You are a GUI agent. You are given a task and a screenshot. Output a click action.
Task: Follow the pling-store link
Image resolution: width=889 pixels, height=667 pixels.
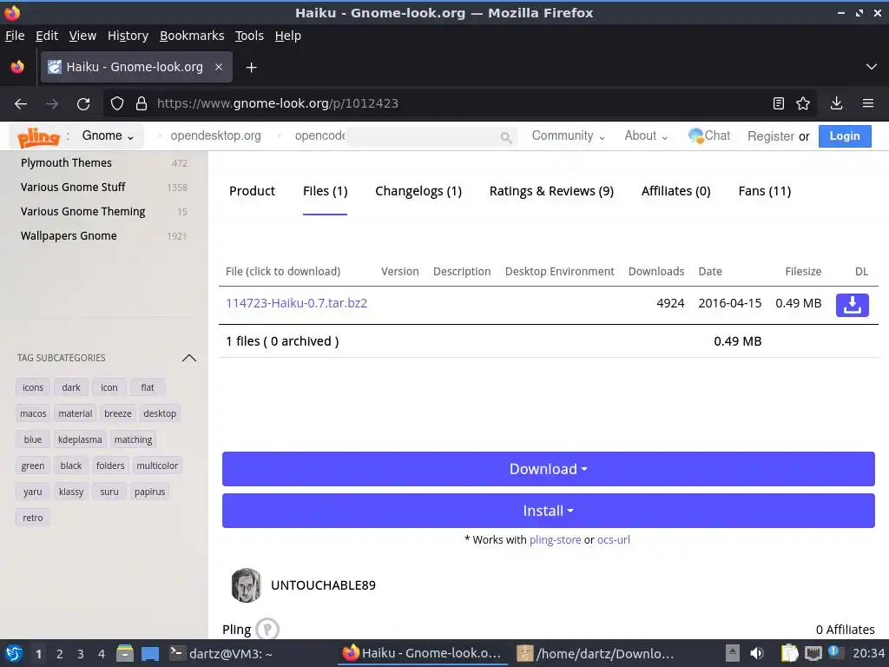coord(555,540)
